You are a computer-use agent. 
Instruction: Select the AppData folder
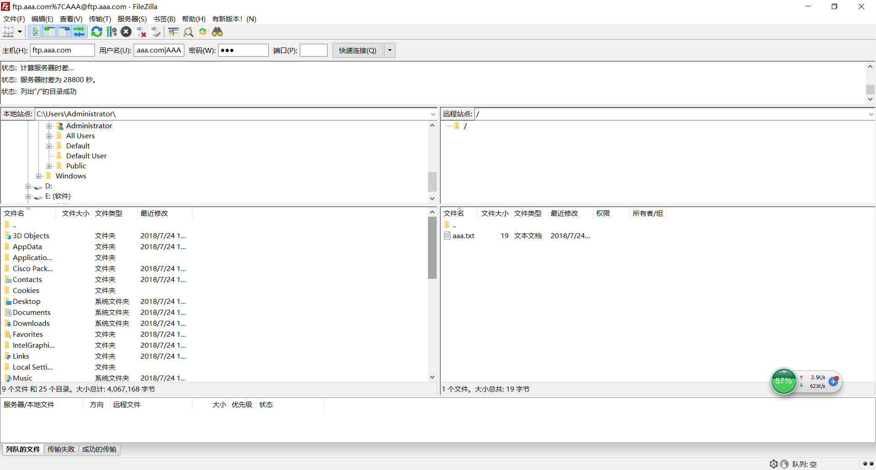(x=27, y=247)
